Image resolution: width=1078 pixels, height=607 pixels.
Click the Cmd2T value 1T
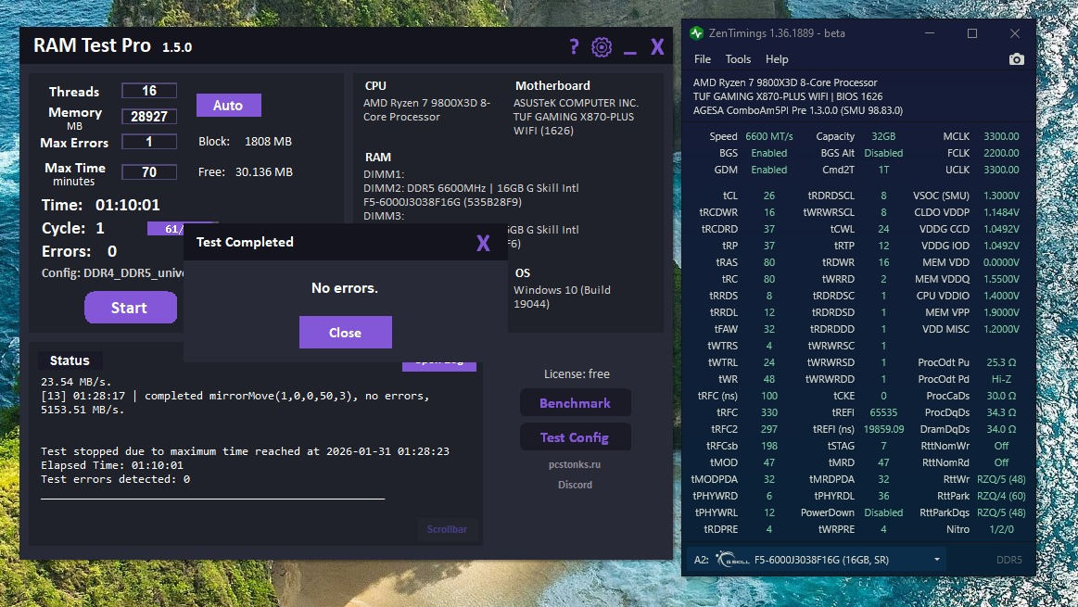click(883, 170)
